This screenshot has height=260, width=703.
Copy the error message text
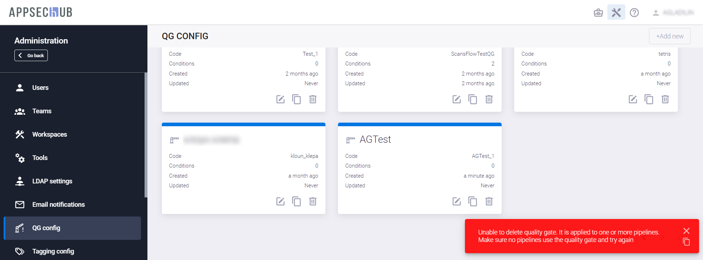pyautogui.click(x=686, y=242)
